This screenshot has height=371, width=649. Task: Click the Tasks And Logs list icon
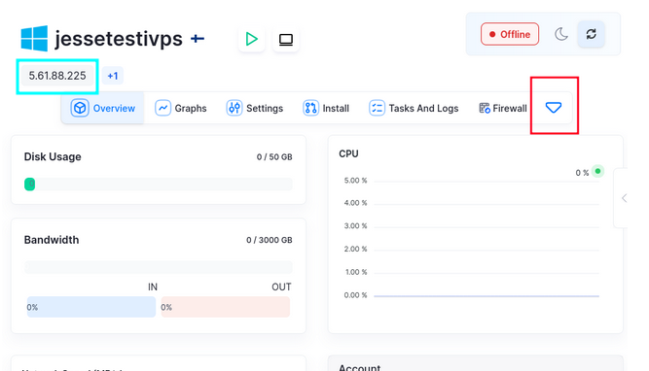point(378,108)
